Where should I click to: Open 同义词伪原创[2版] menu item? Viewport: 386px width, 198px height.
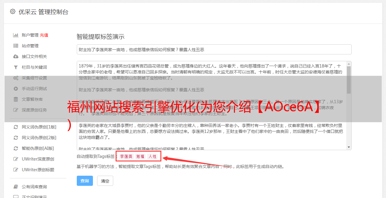tap(39, 138)
